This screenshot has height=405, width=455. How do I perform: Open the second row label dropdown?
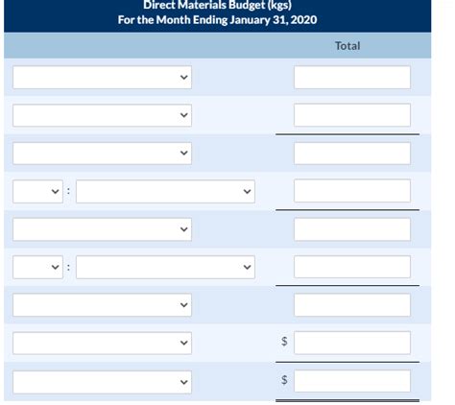(x=102, y=115)
